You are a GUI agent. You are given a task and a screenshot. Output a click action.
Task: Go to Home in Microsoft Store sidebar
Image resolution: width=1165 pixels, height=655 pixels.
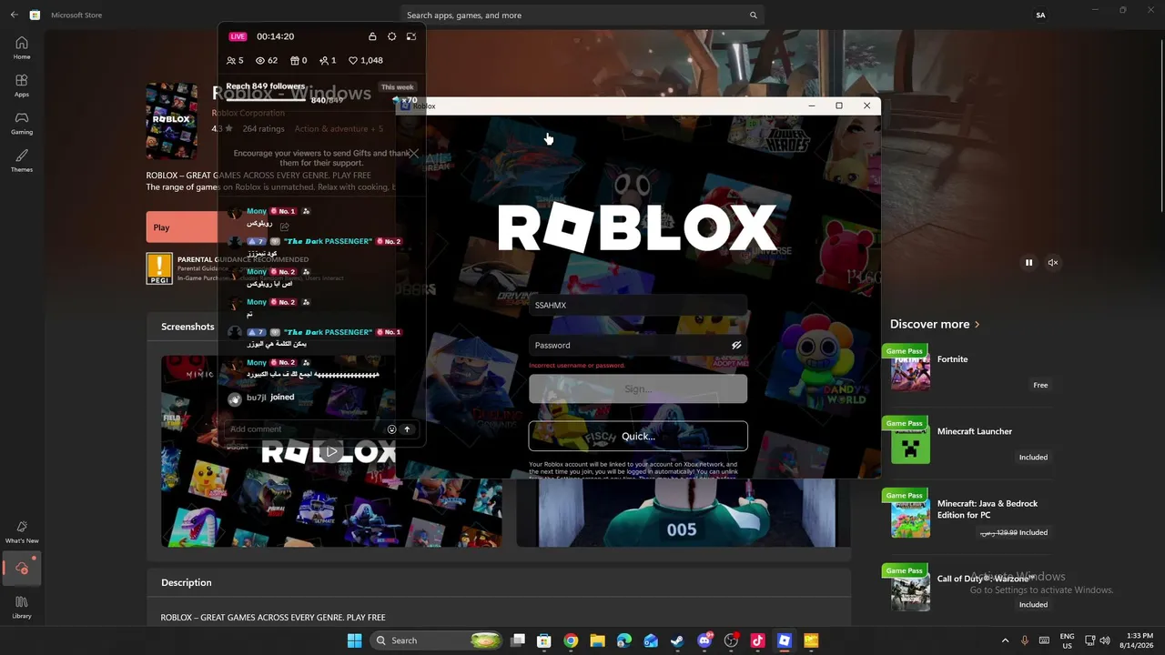tap(22, 47)
